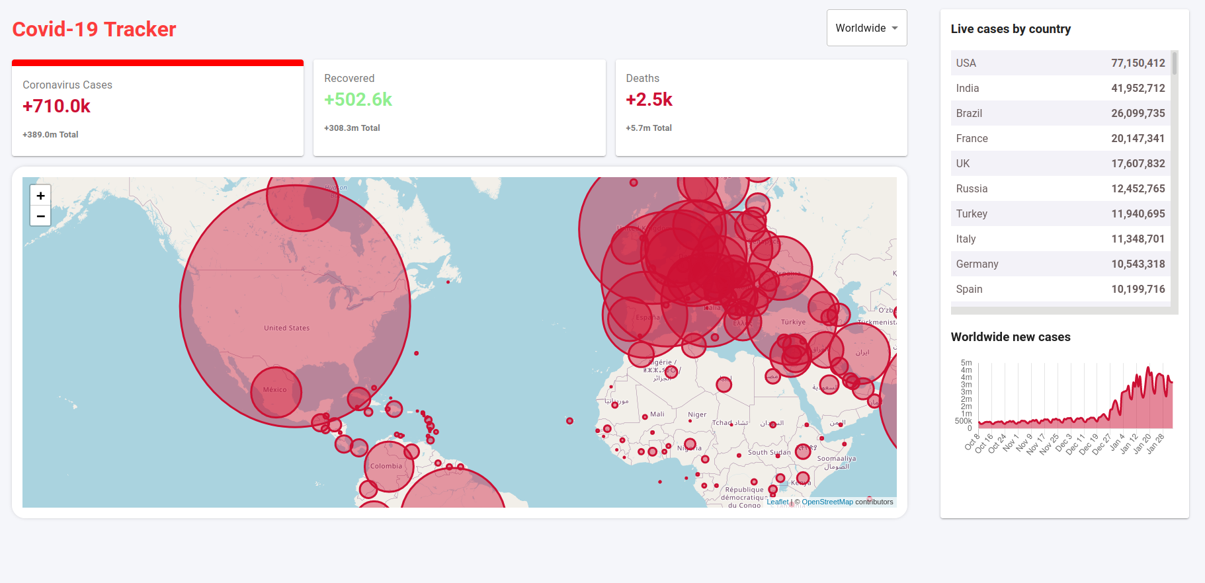Click the Spain row in table
Screen dimensions: 1205x583
[x=1060, y=289]
